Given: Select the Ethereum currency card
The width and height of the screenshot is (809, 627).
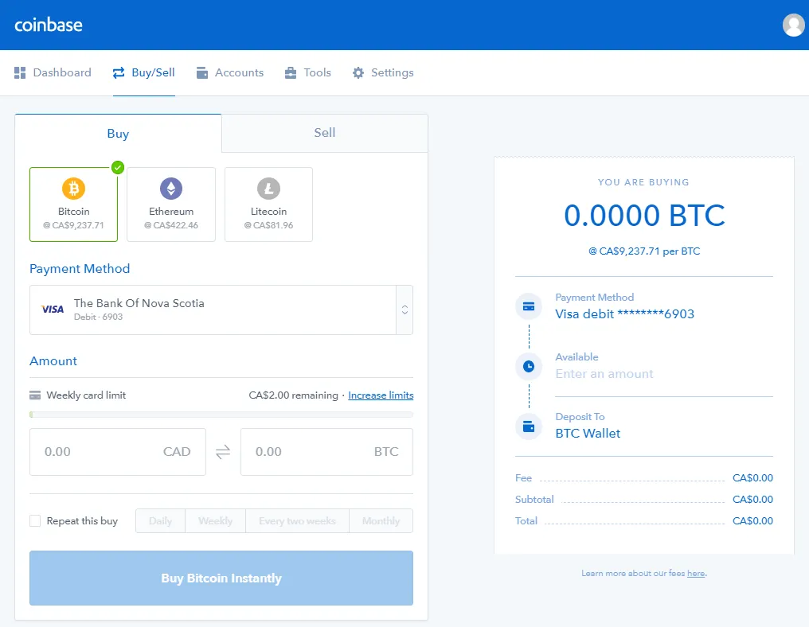Looking at the screenshot, I should coord(170,204).
